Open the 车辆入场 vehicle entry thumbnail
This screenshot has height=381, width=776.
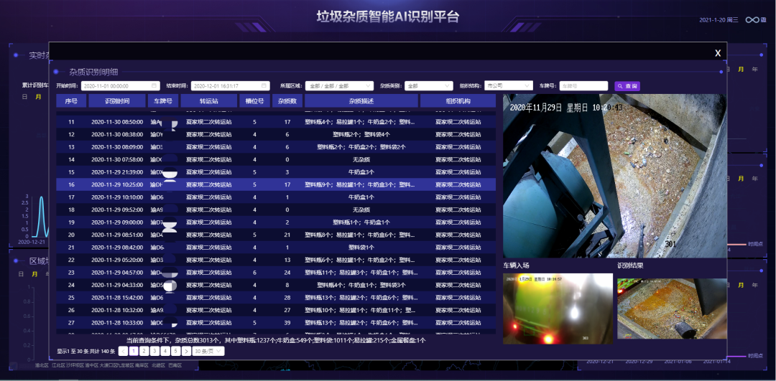(x=558, y=308)
